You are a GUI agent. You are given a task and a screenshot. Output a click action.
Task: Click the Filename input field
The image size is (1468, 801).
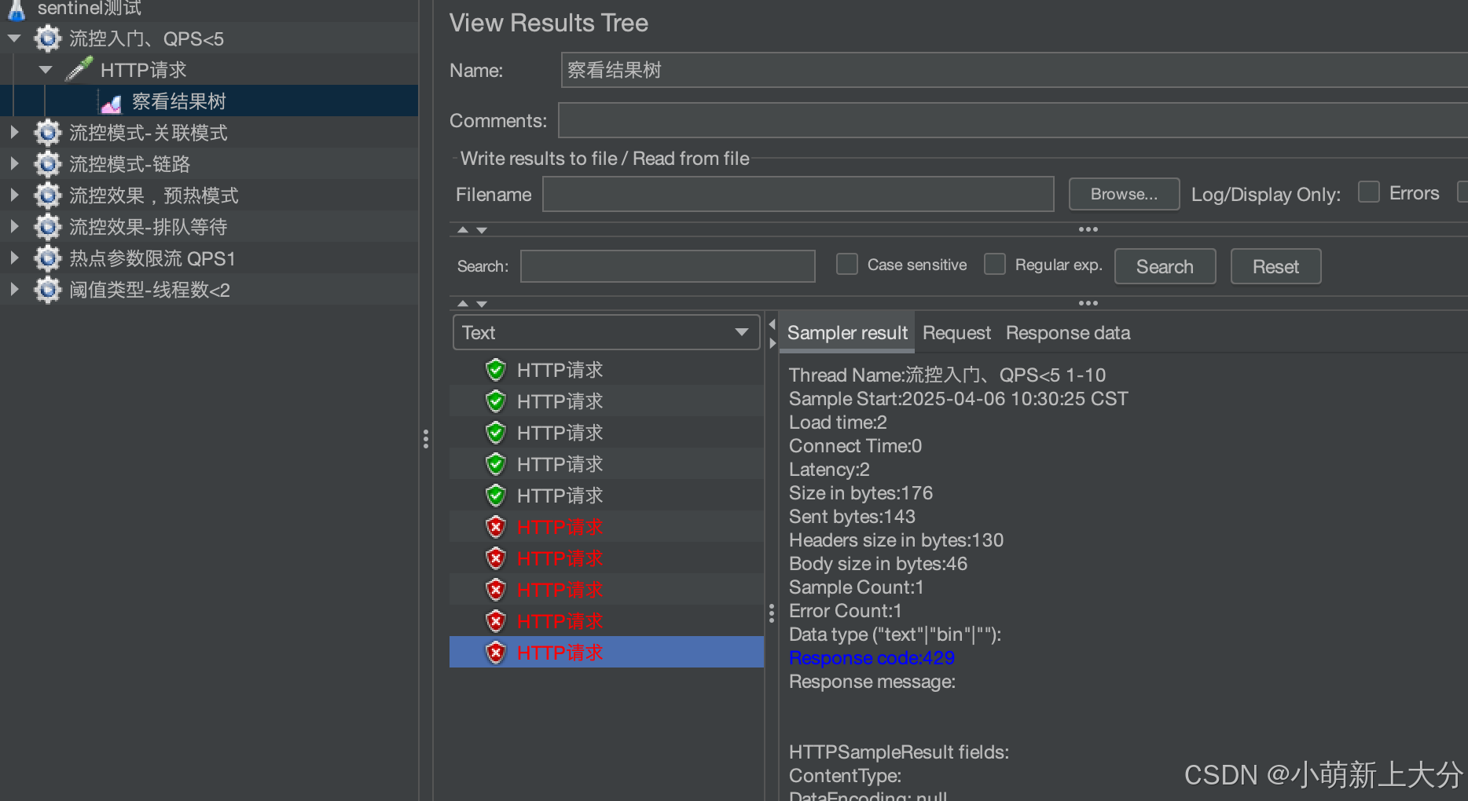798,194
